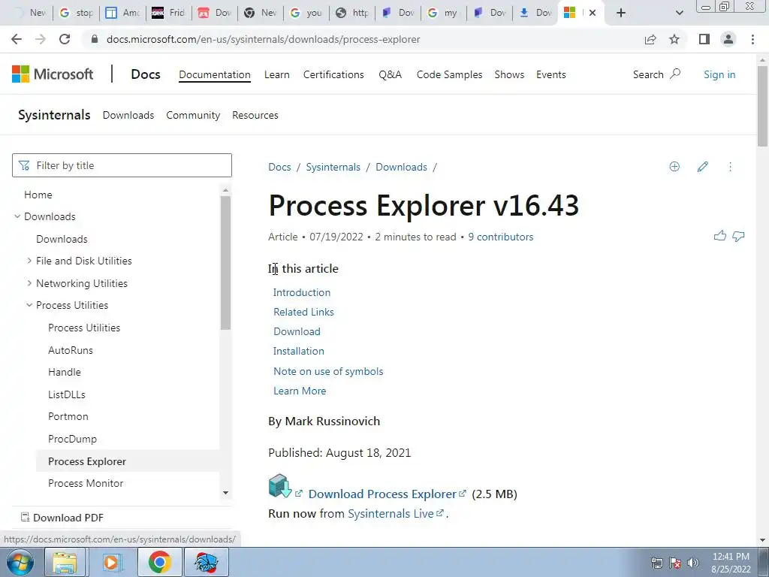
Task: Bookmark this page with star icon
Action: point(674,39)
